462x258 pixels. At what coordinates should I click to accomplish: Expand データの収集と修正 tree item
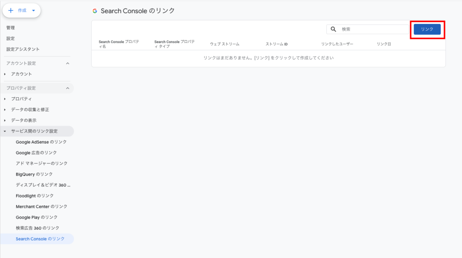coord(5,109)
